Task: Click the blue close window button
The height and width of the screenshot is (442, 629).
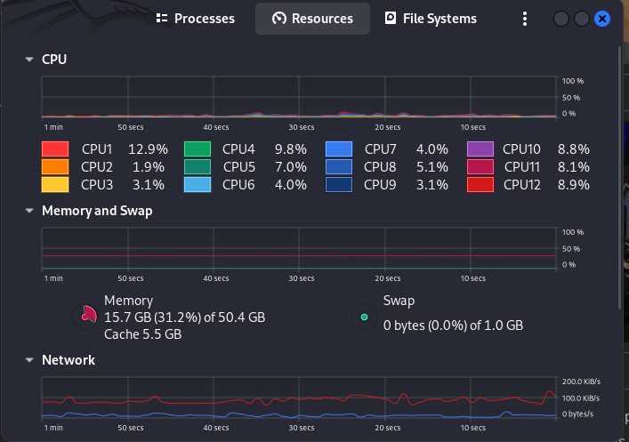Action: tap(602, 19)
